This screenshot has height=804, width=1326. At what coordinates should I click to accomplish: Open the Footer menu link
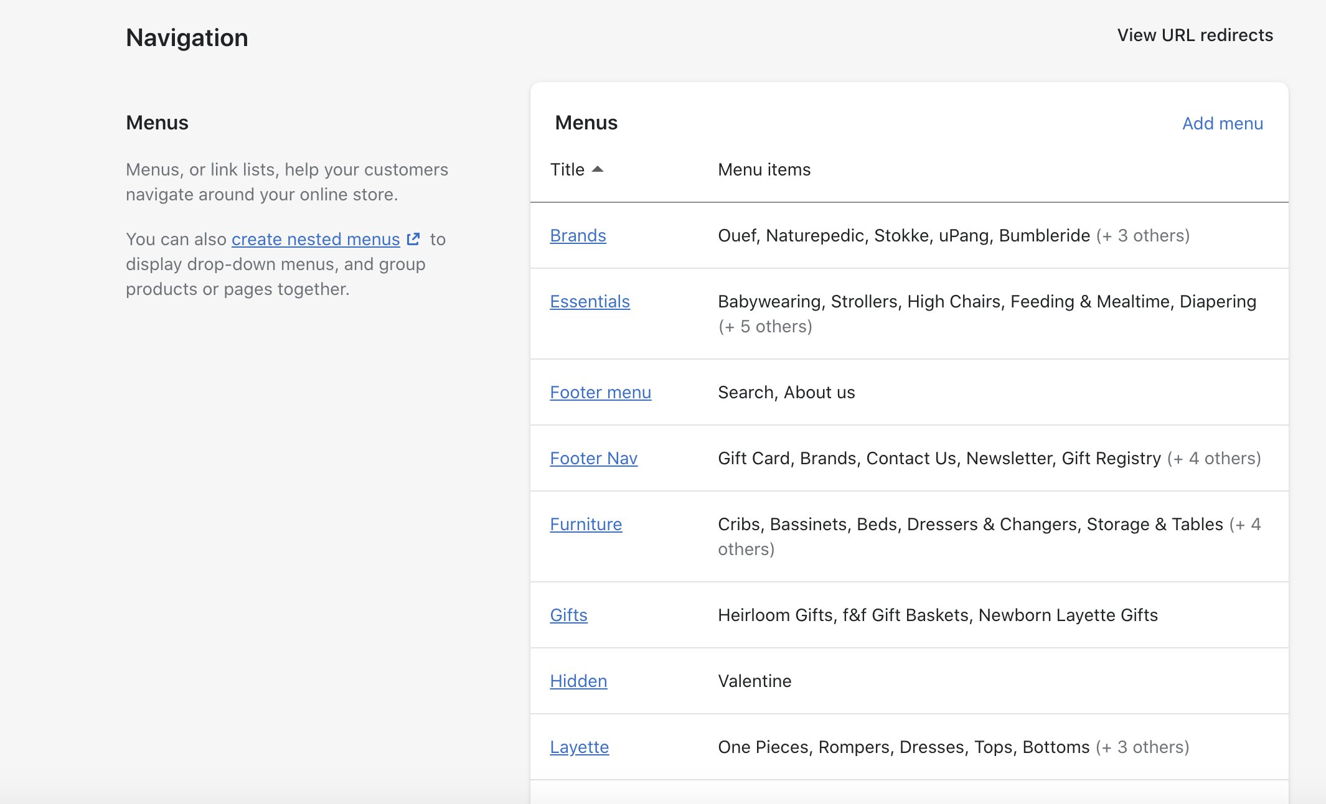pos(600,392)
